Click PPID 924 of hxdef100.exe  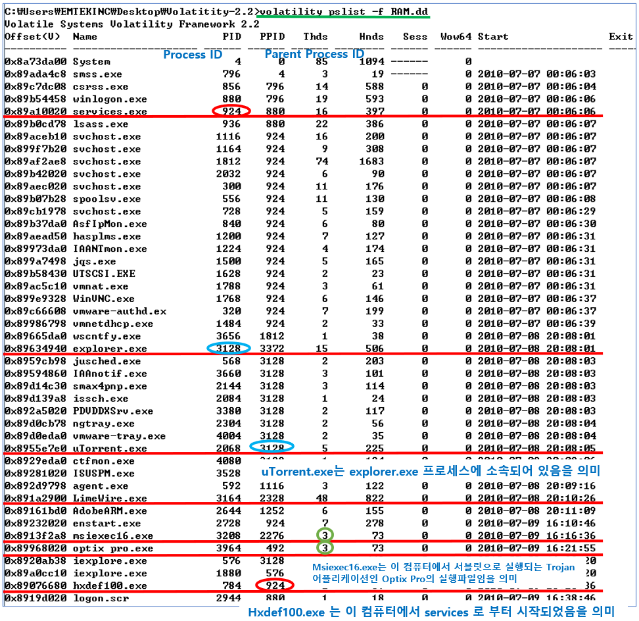275,585
